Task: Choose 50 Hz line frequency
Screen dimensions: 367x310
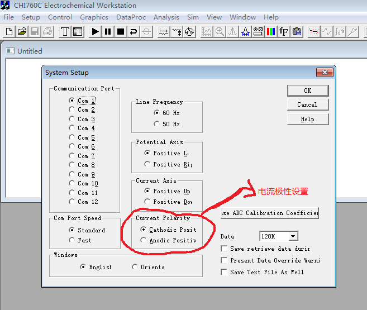Action: 166,124
